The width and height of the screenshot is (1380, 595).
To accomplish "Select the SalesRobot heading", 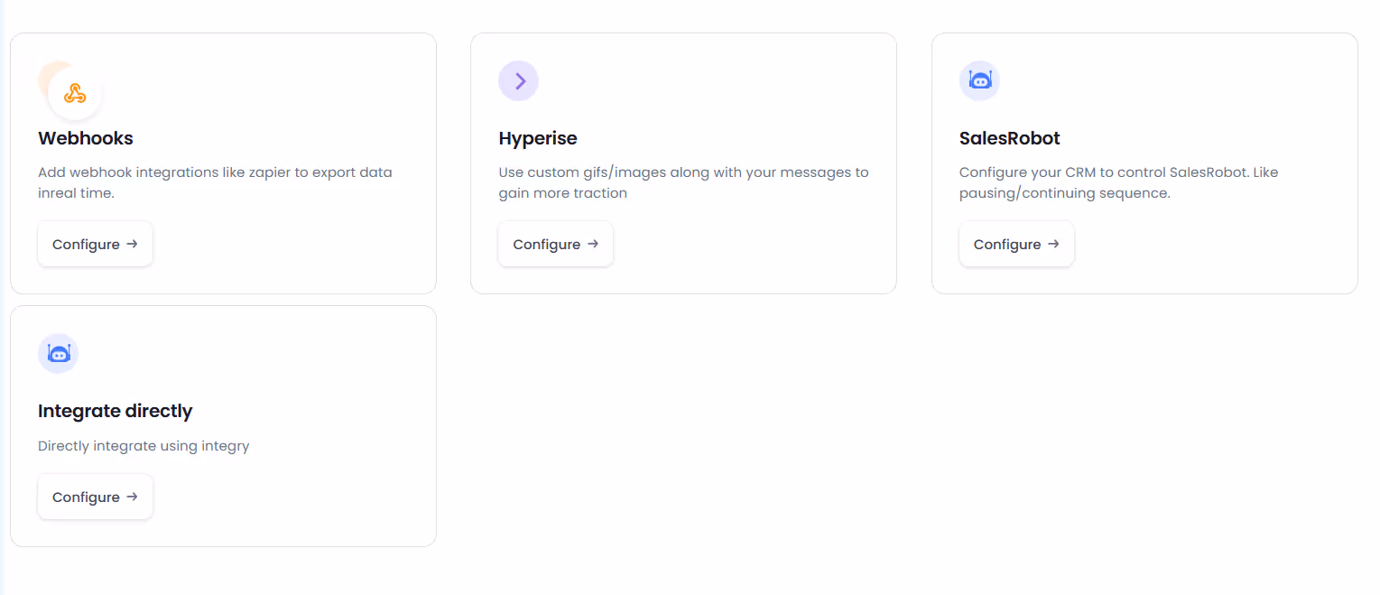I will coord(1009,138).
